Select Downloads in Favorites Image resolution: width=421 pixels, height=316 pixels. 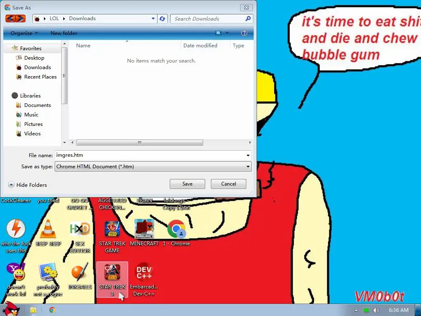pos(37,67)
